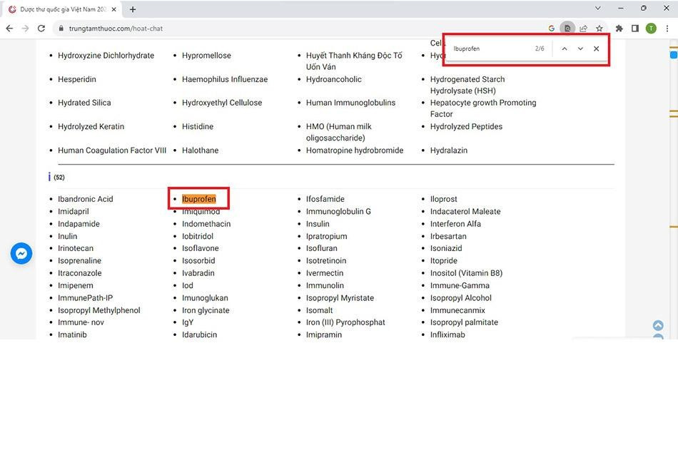Image resolution: width=678 pixels, height=450 pixels.
Task: Go back using the browser back arrow
Action: click(9, 29)
